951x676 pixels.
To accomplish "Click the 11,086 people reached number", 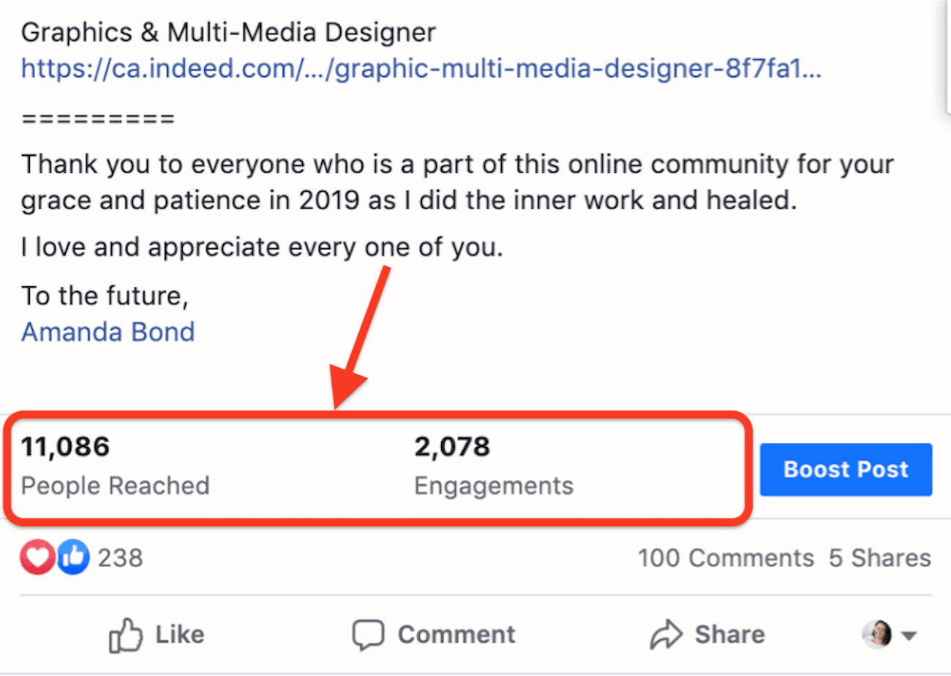I will (65, 446).
